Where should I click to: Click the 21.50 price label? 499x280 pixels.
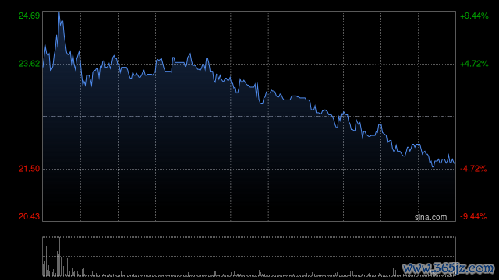[x=30, y=169]
